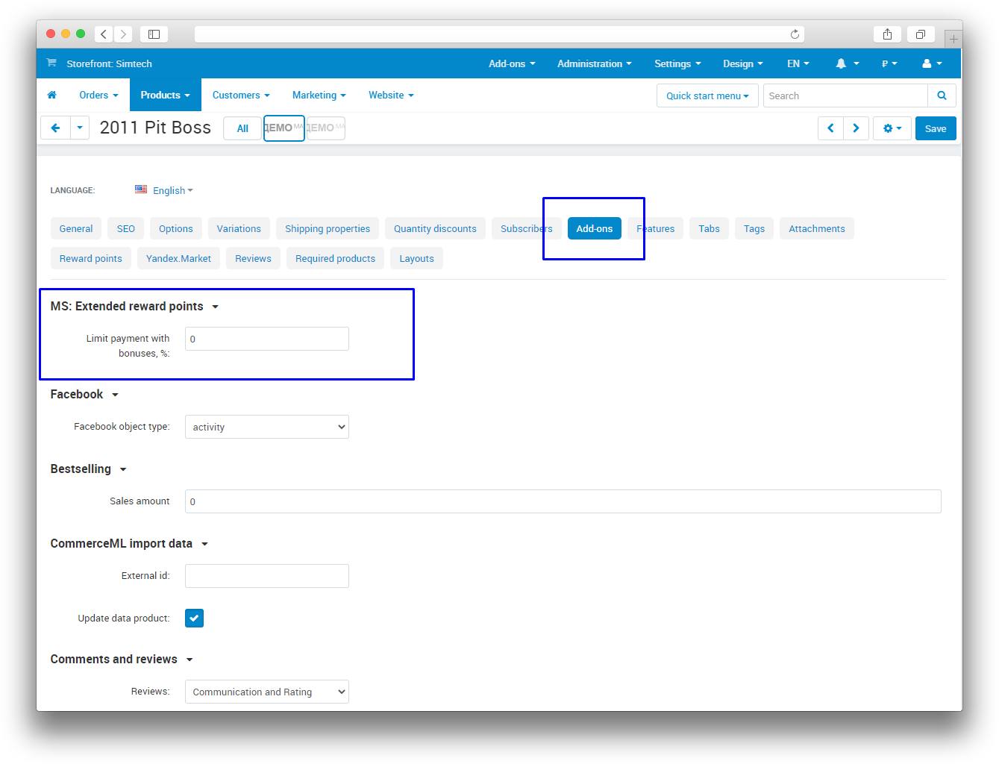Click the Sales amount input field
The height and width of the screenshot is (764, 999).
(563, 501)
